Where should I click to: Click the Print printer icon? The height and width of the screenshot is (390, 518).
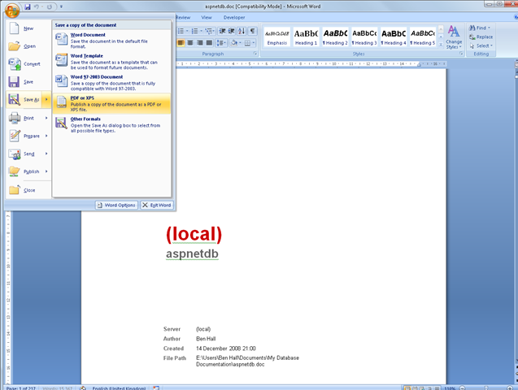[x=14, y=118]
